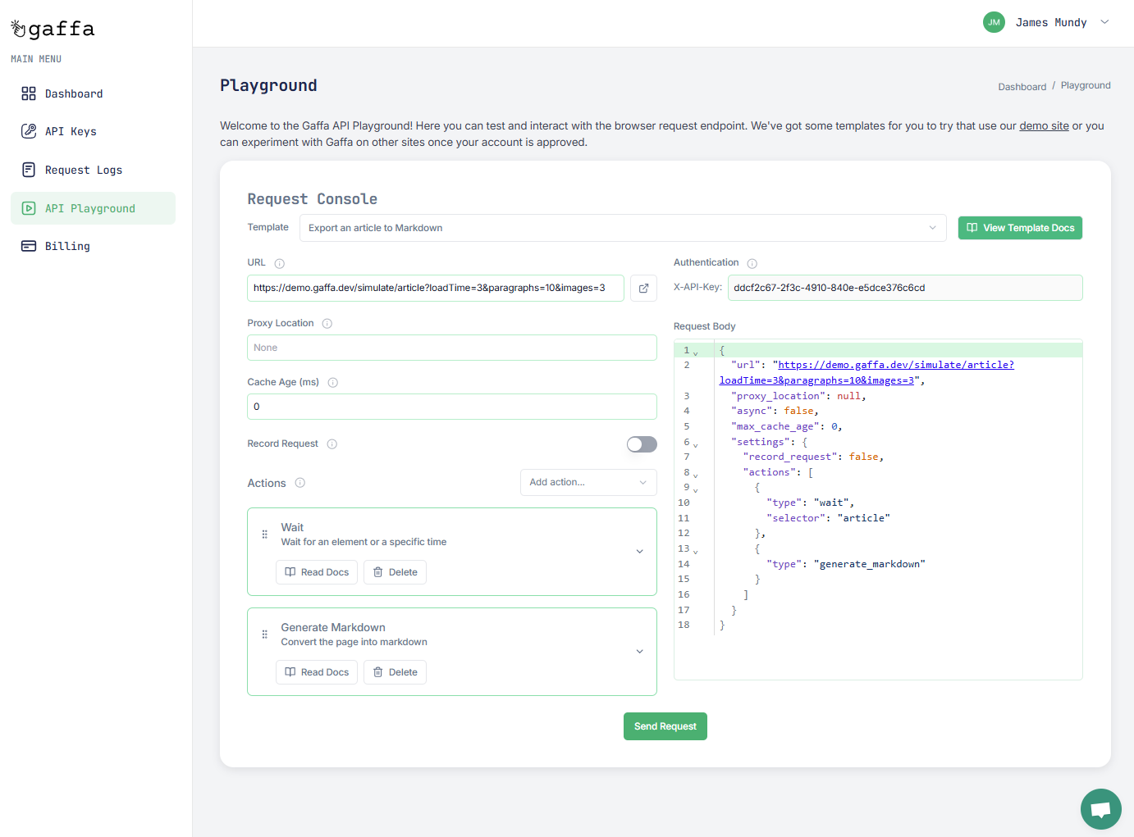Open the Add action dropdown
Screen dimensions: 1134x837
[588, 482]
